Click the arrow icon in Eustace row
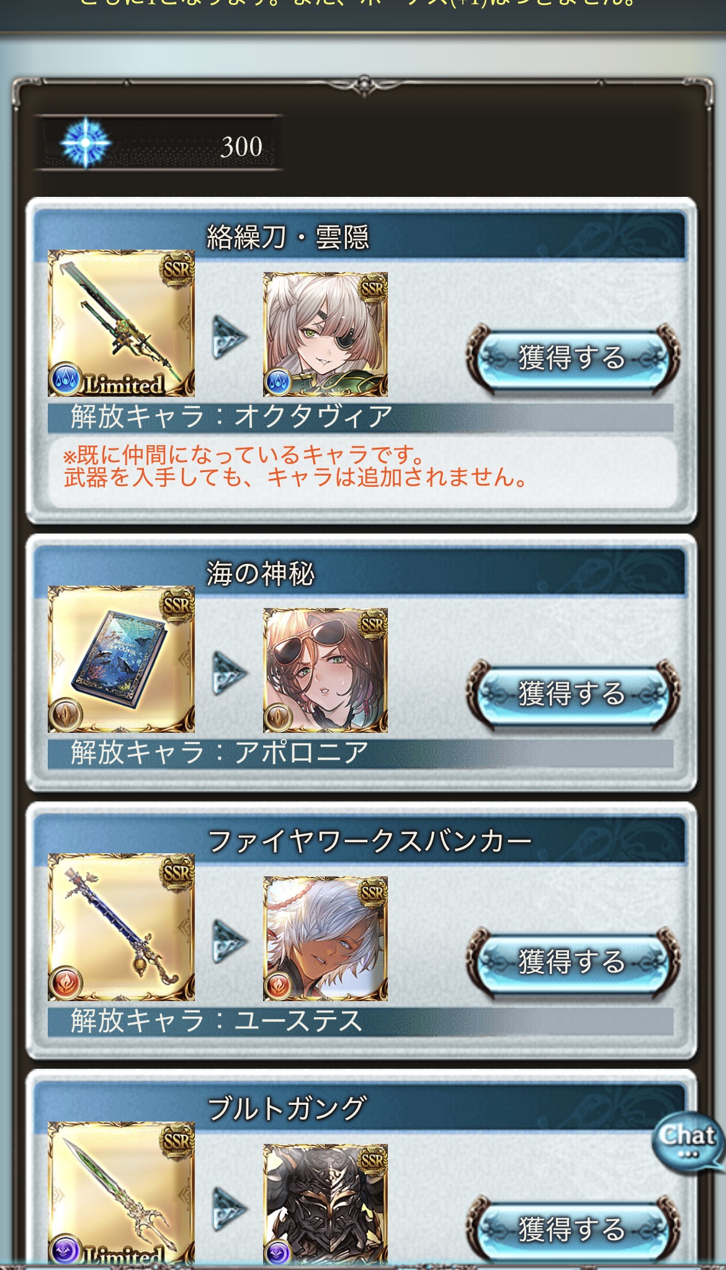This screenshot has width=726, height=1270. point(230,941)
